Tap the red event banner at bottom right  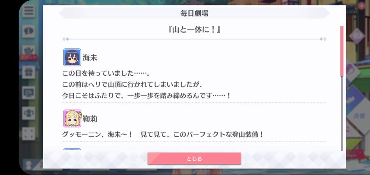coord(358,154)
